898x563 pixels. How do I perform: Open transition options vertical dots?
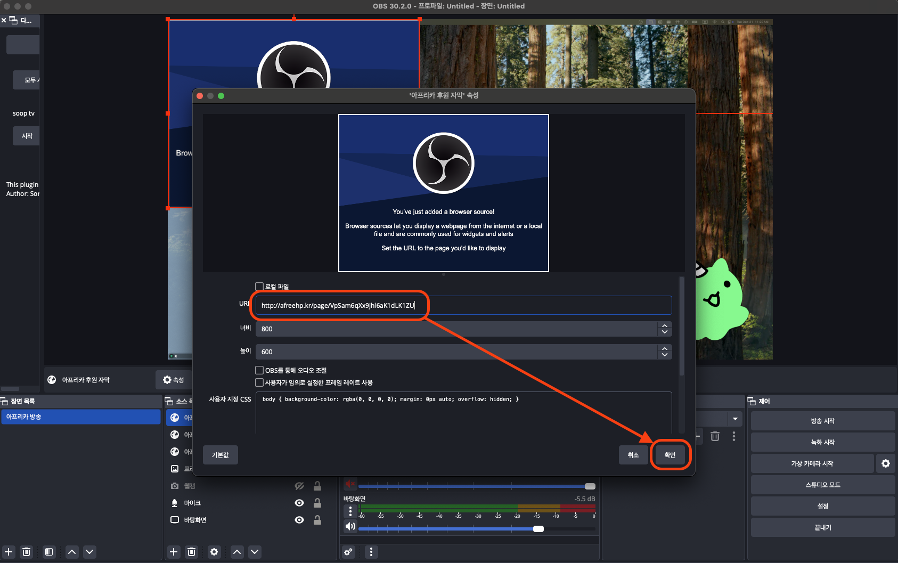click(734, 436)
